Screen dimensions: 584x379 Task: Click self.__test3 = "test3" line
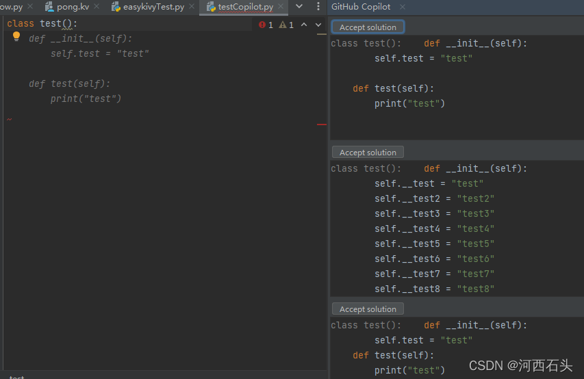click(x=434, y=213)
